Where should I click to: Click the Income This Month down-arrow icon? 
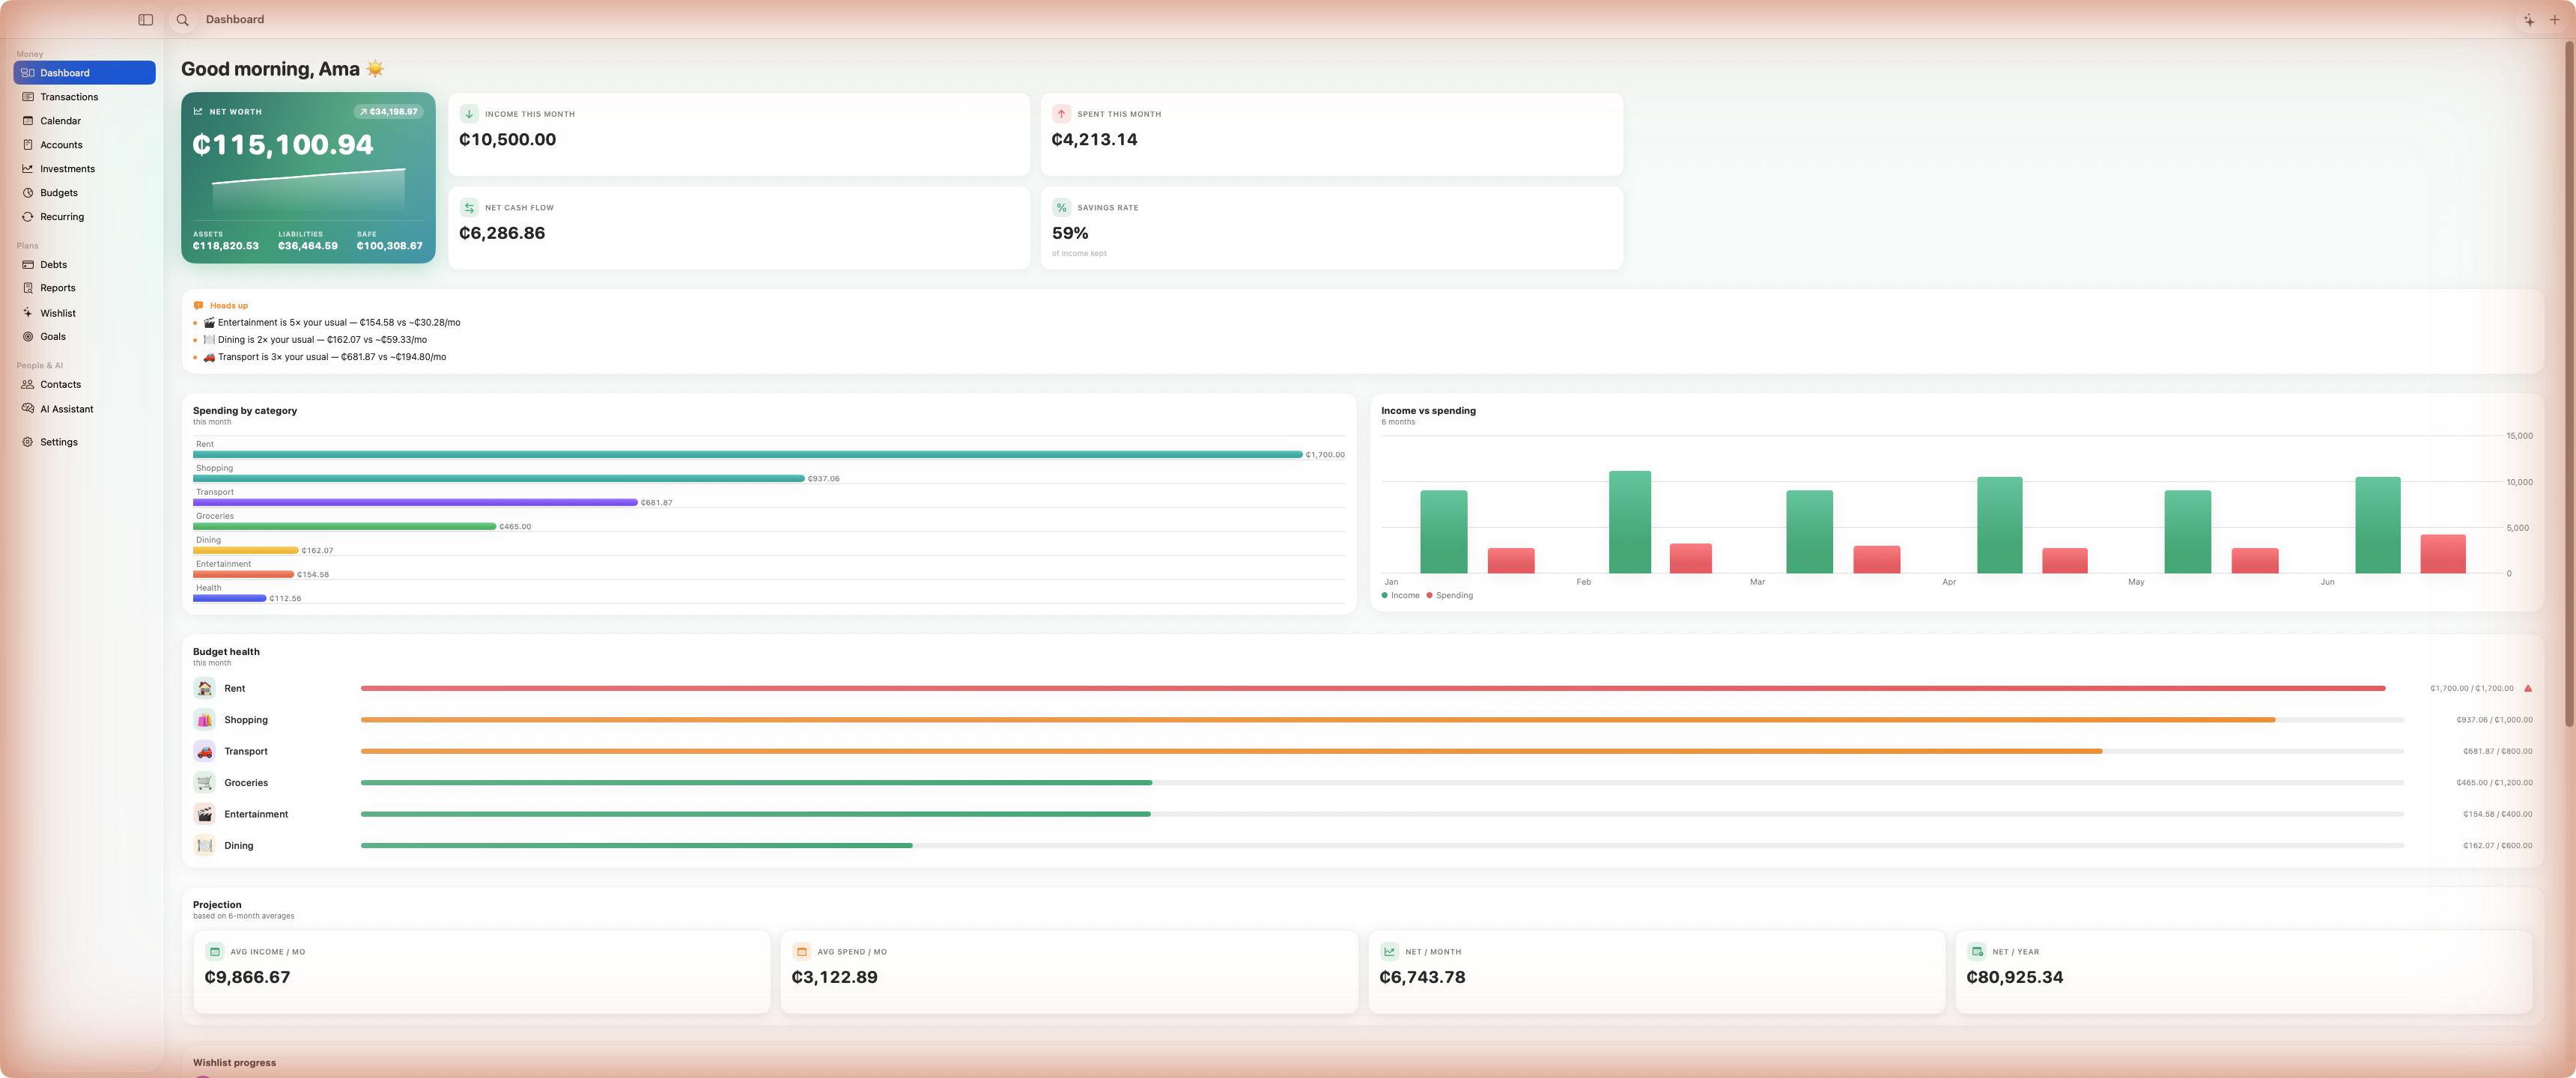click(x=469, y=114)
